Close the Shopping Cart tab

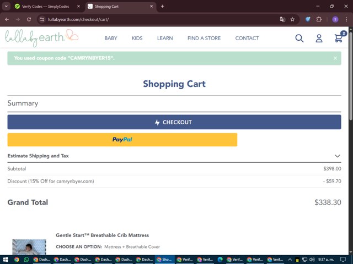point(152,6)
